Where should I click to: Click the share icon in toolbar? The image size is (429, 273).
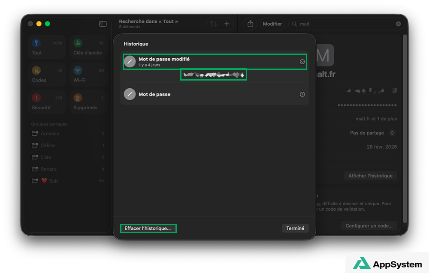pyautogui.click(x=251, y=24)
